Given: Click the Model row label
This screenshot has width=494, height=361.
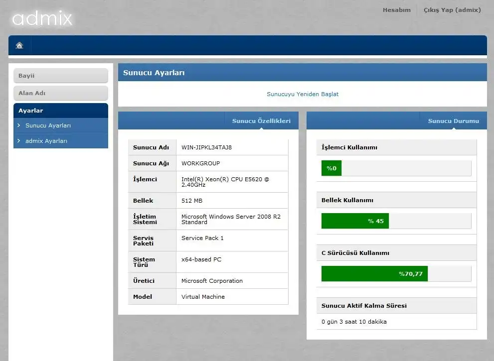Looking at the screenshot, I should click(143, 297).
